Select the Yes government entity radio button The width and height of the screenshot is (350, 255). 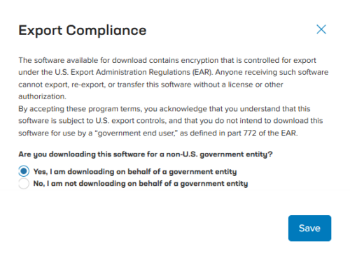[x=24, y=171]
